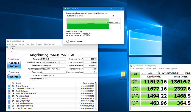
Task: Cancel the file copy with X icon
Action: 119,16
